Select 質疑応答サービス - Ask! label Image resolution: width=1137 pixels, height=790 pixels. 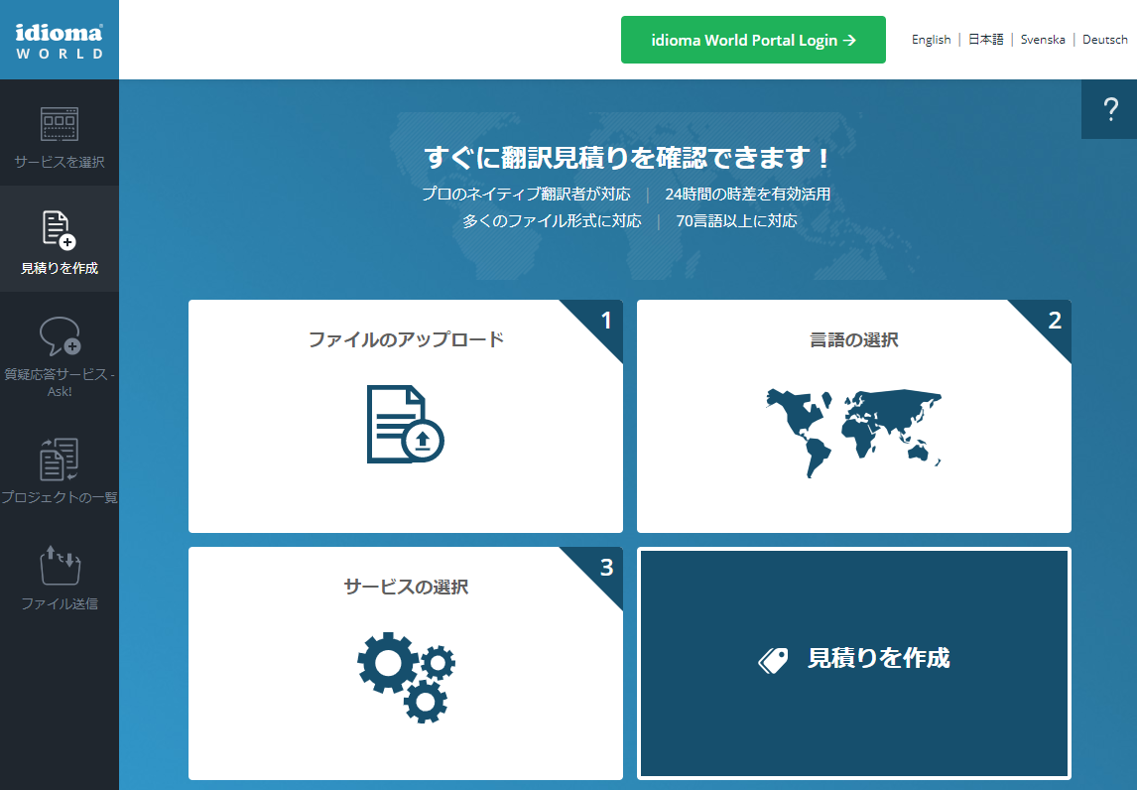[60, 382]
